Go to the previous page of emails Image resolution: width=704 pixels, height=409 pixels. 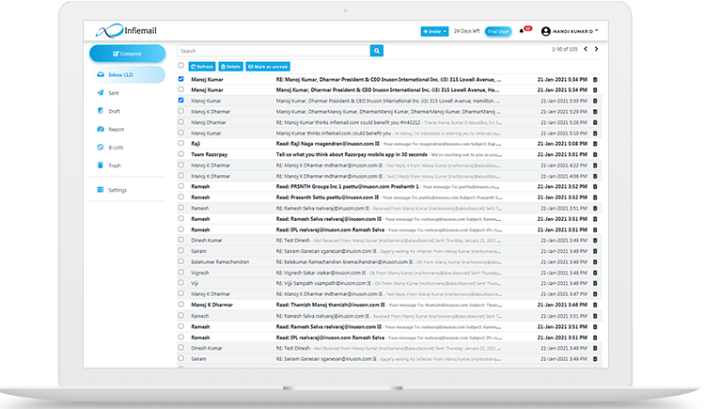point(585,48)
